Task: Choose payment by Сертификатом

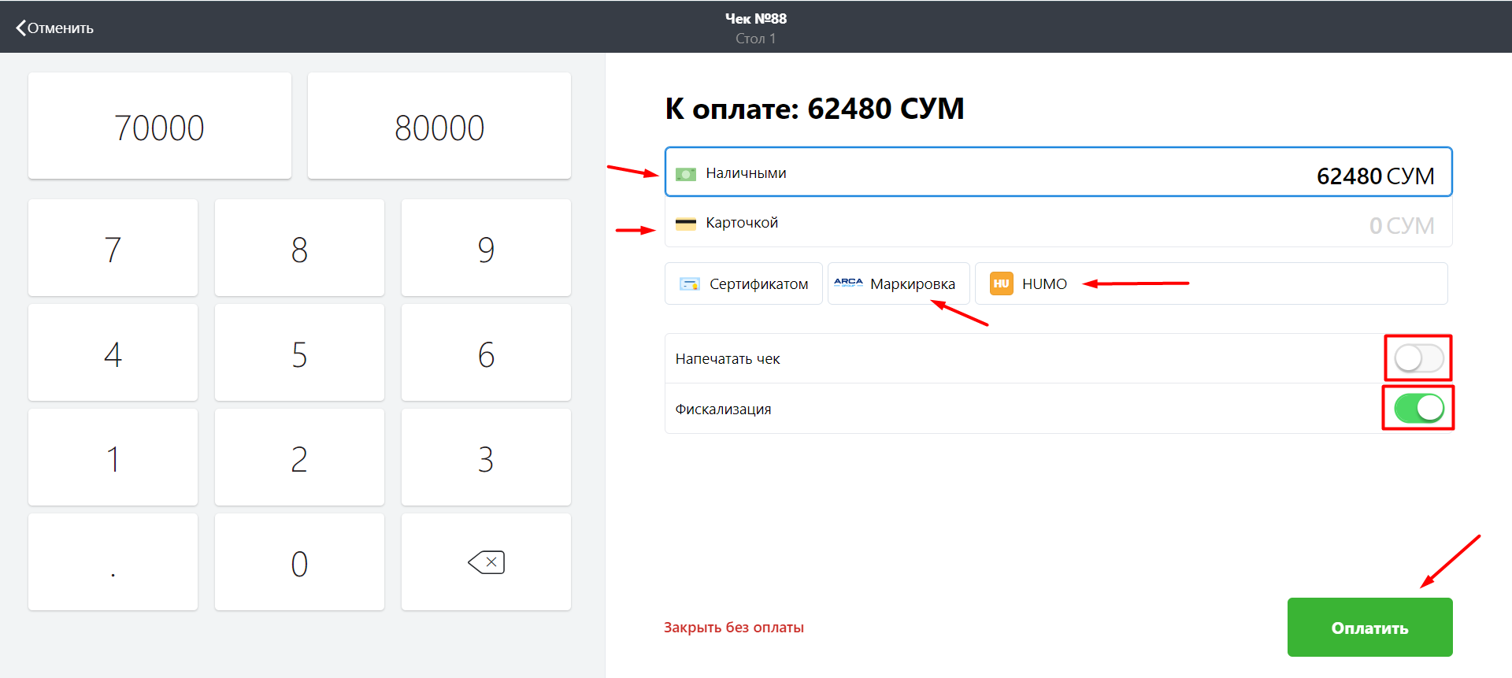Action: tap(743, 283)
